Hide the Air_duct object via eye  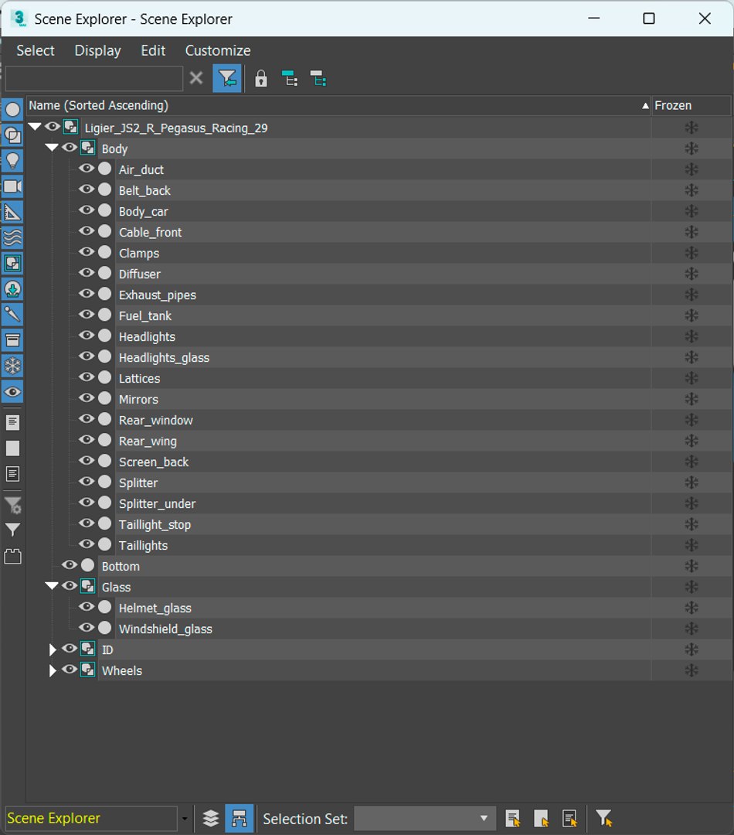click(87, 169)
